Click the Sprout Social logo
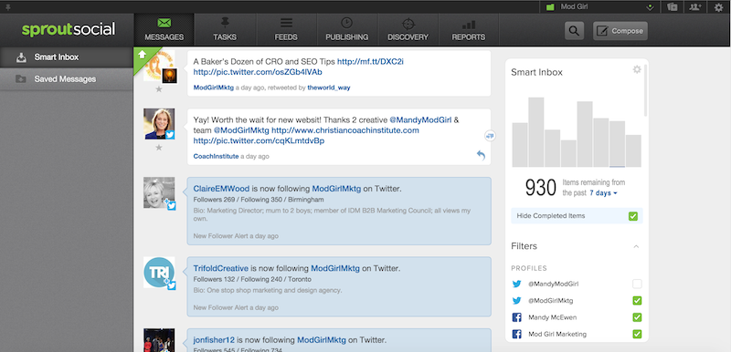The height and width of the screenshot is (352, 731). click(68, 30)
